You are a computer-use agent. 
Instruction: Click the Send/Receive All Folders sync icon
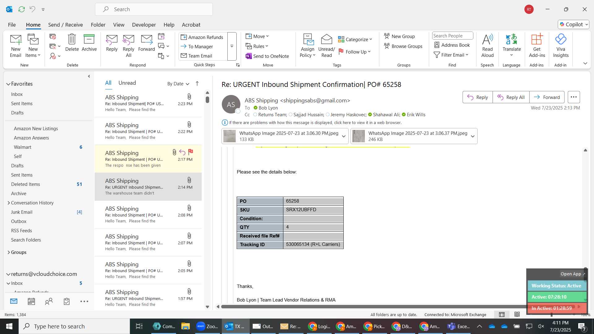21,9
